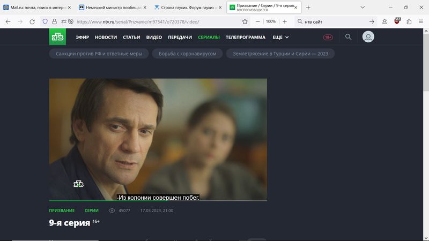The width and height of the screenshot is (429, 241).
Task: Reload the current NTV page
Action: coord(32,21)
